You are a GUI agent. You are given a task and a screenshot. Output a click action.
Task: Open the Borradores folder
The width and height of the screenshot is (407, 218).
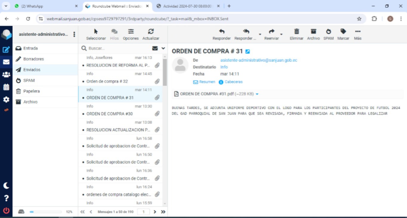33,59
